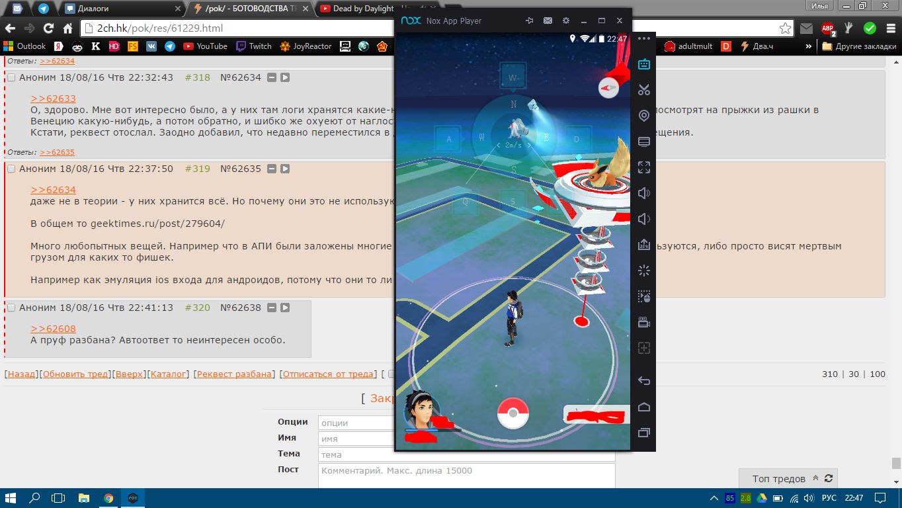Image resolution: width=902 pixels, height=508 pixels.
Task: Follow the >>62633 reply link
Action: [53, 99]
